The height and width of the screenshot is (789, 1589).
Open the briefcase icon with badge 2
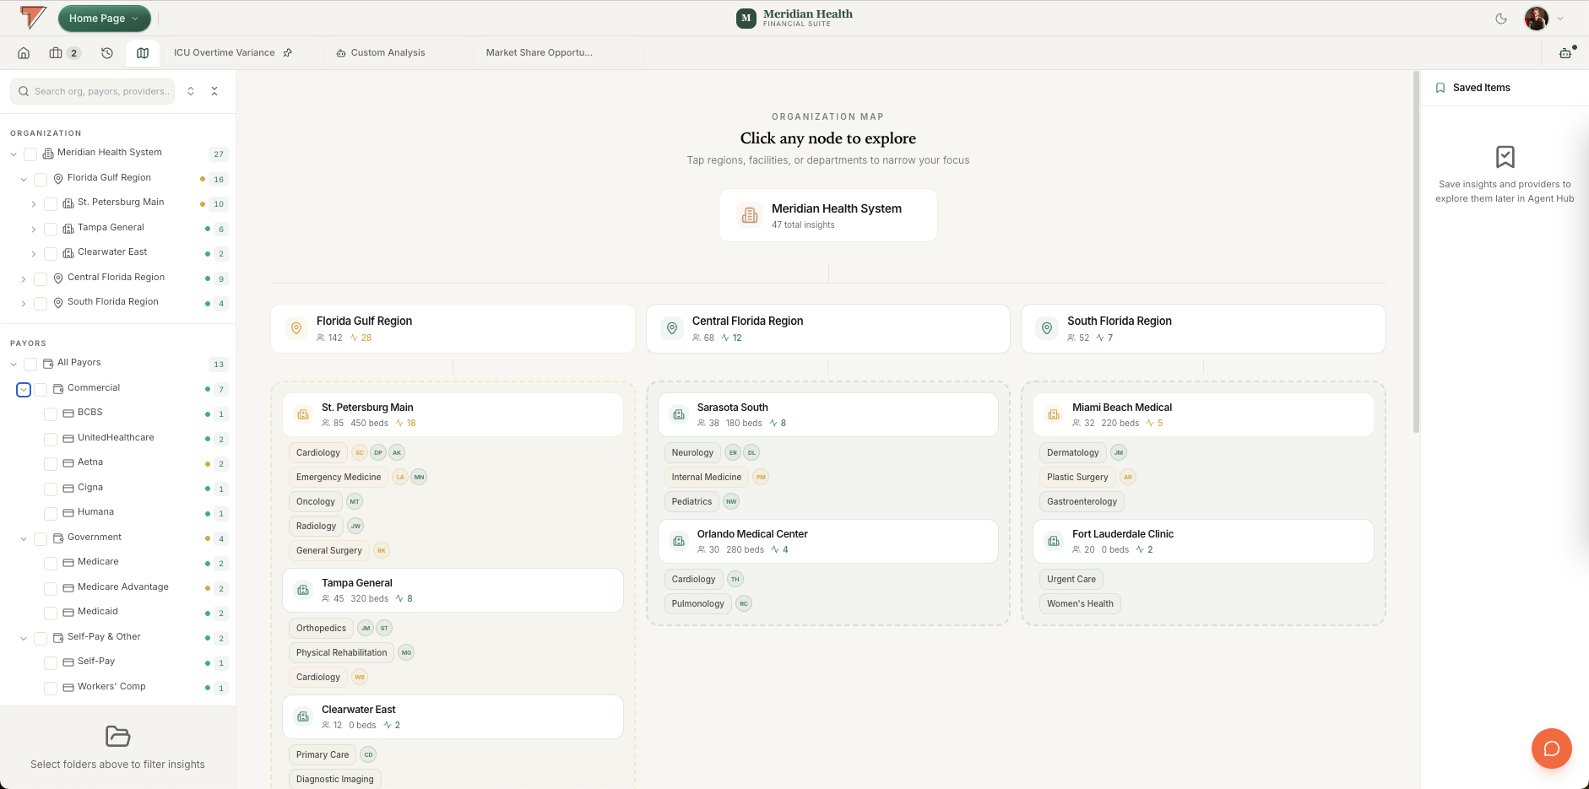[x=64, y=53]
